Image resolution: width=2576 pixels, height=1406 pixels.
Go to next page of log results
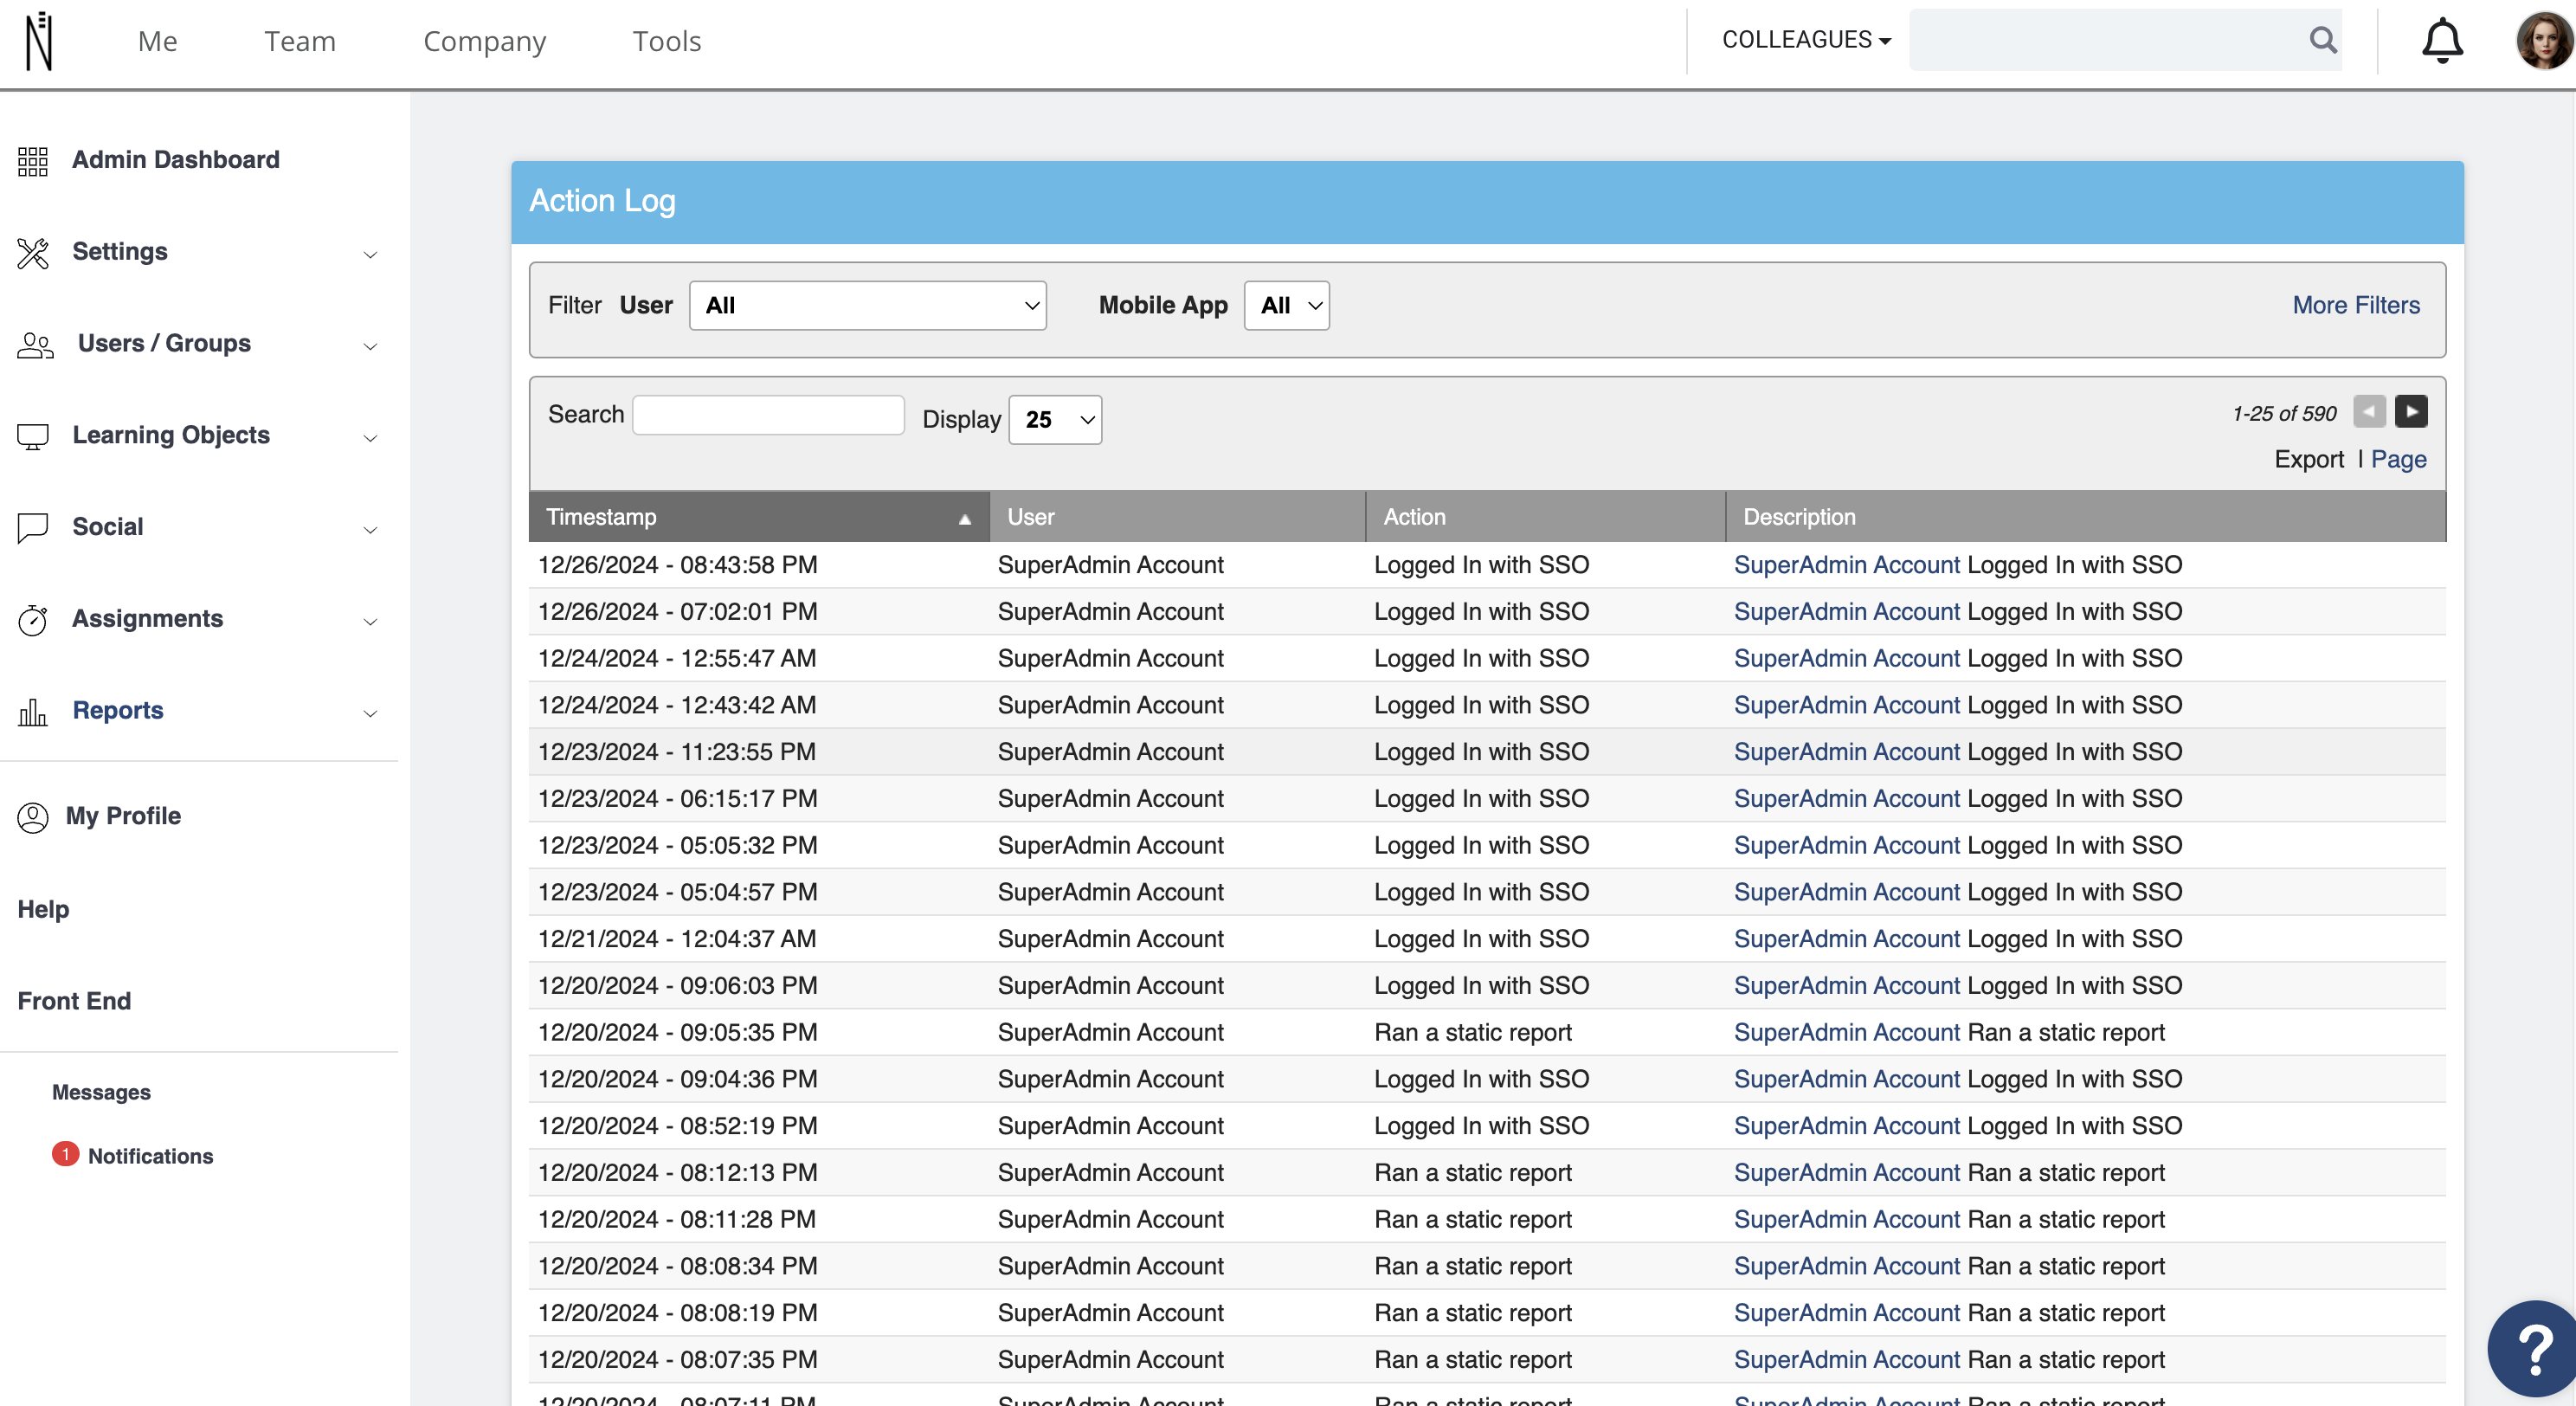point(2411,411)
